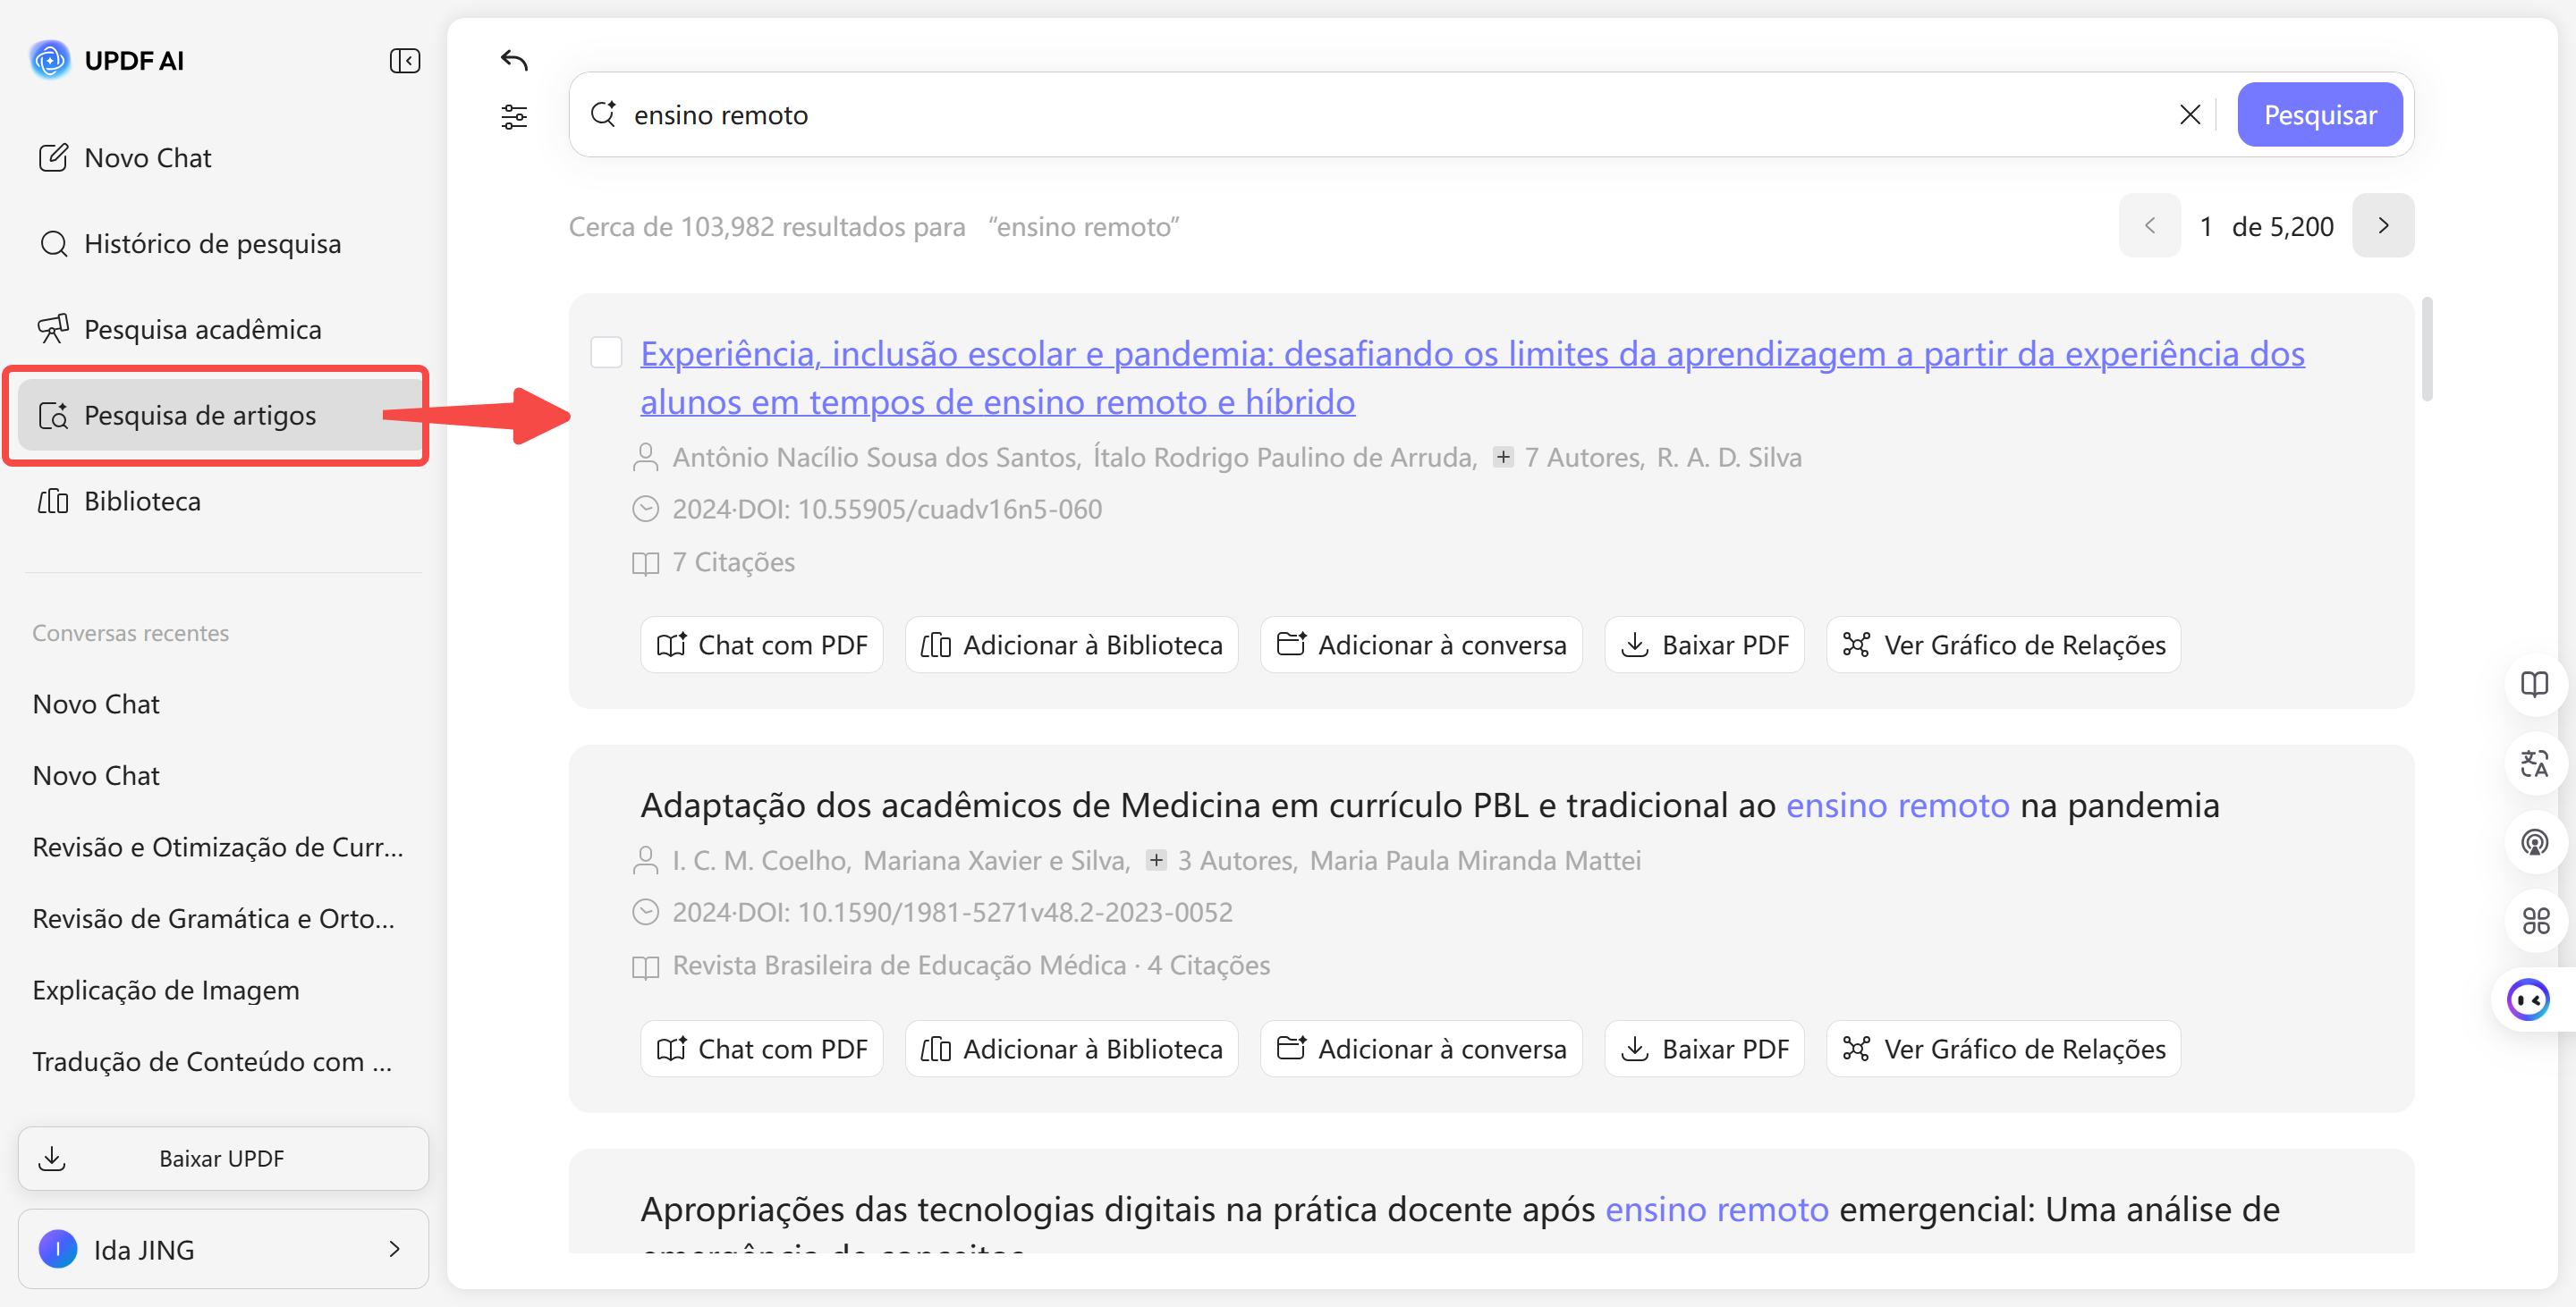Go back with the return arrow

coord(514,60)
